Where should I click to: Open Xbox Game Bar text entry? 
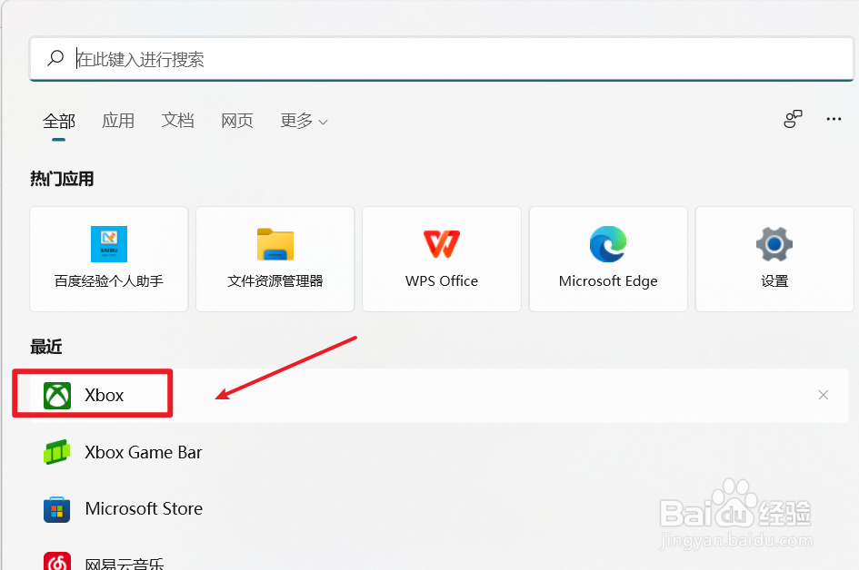pyautogui.click(x=144, y=452)
